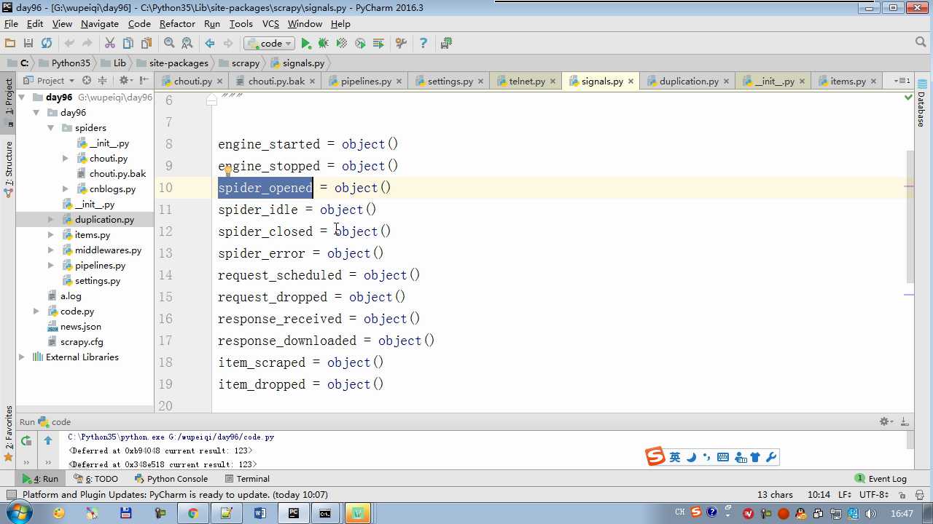
Task: Click Scroll from Source target icon
Action: coord(87,81)
